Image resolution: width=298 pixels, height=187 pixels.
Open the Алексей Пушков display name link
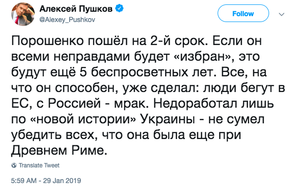76,9
